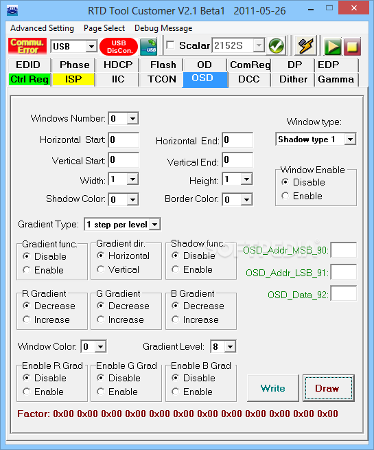The height and width of the screenshot is (450, 374).
Task: Click the Draw button
Action: 329,388
